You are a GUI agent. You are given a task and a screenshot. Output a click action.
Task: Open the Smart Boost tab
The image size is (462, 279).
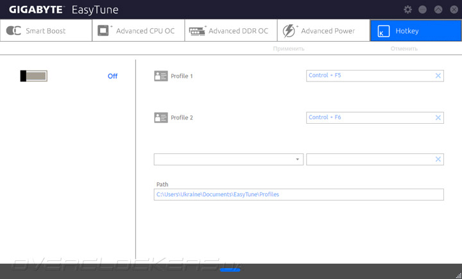pos(46,31)
